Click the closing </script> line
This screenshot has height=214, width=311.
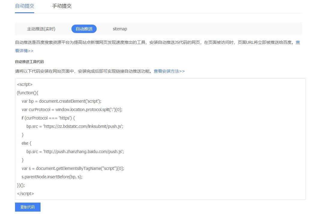(26, 194)
